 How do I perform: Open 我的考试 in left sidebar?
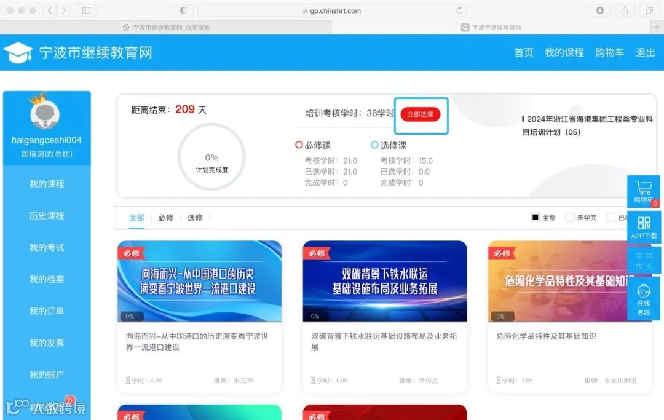[x=47, y=247]
